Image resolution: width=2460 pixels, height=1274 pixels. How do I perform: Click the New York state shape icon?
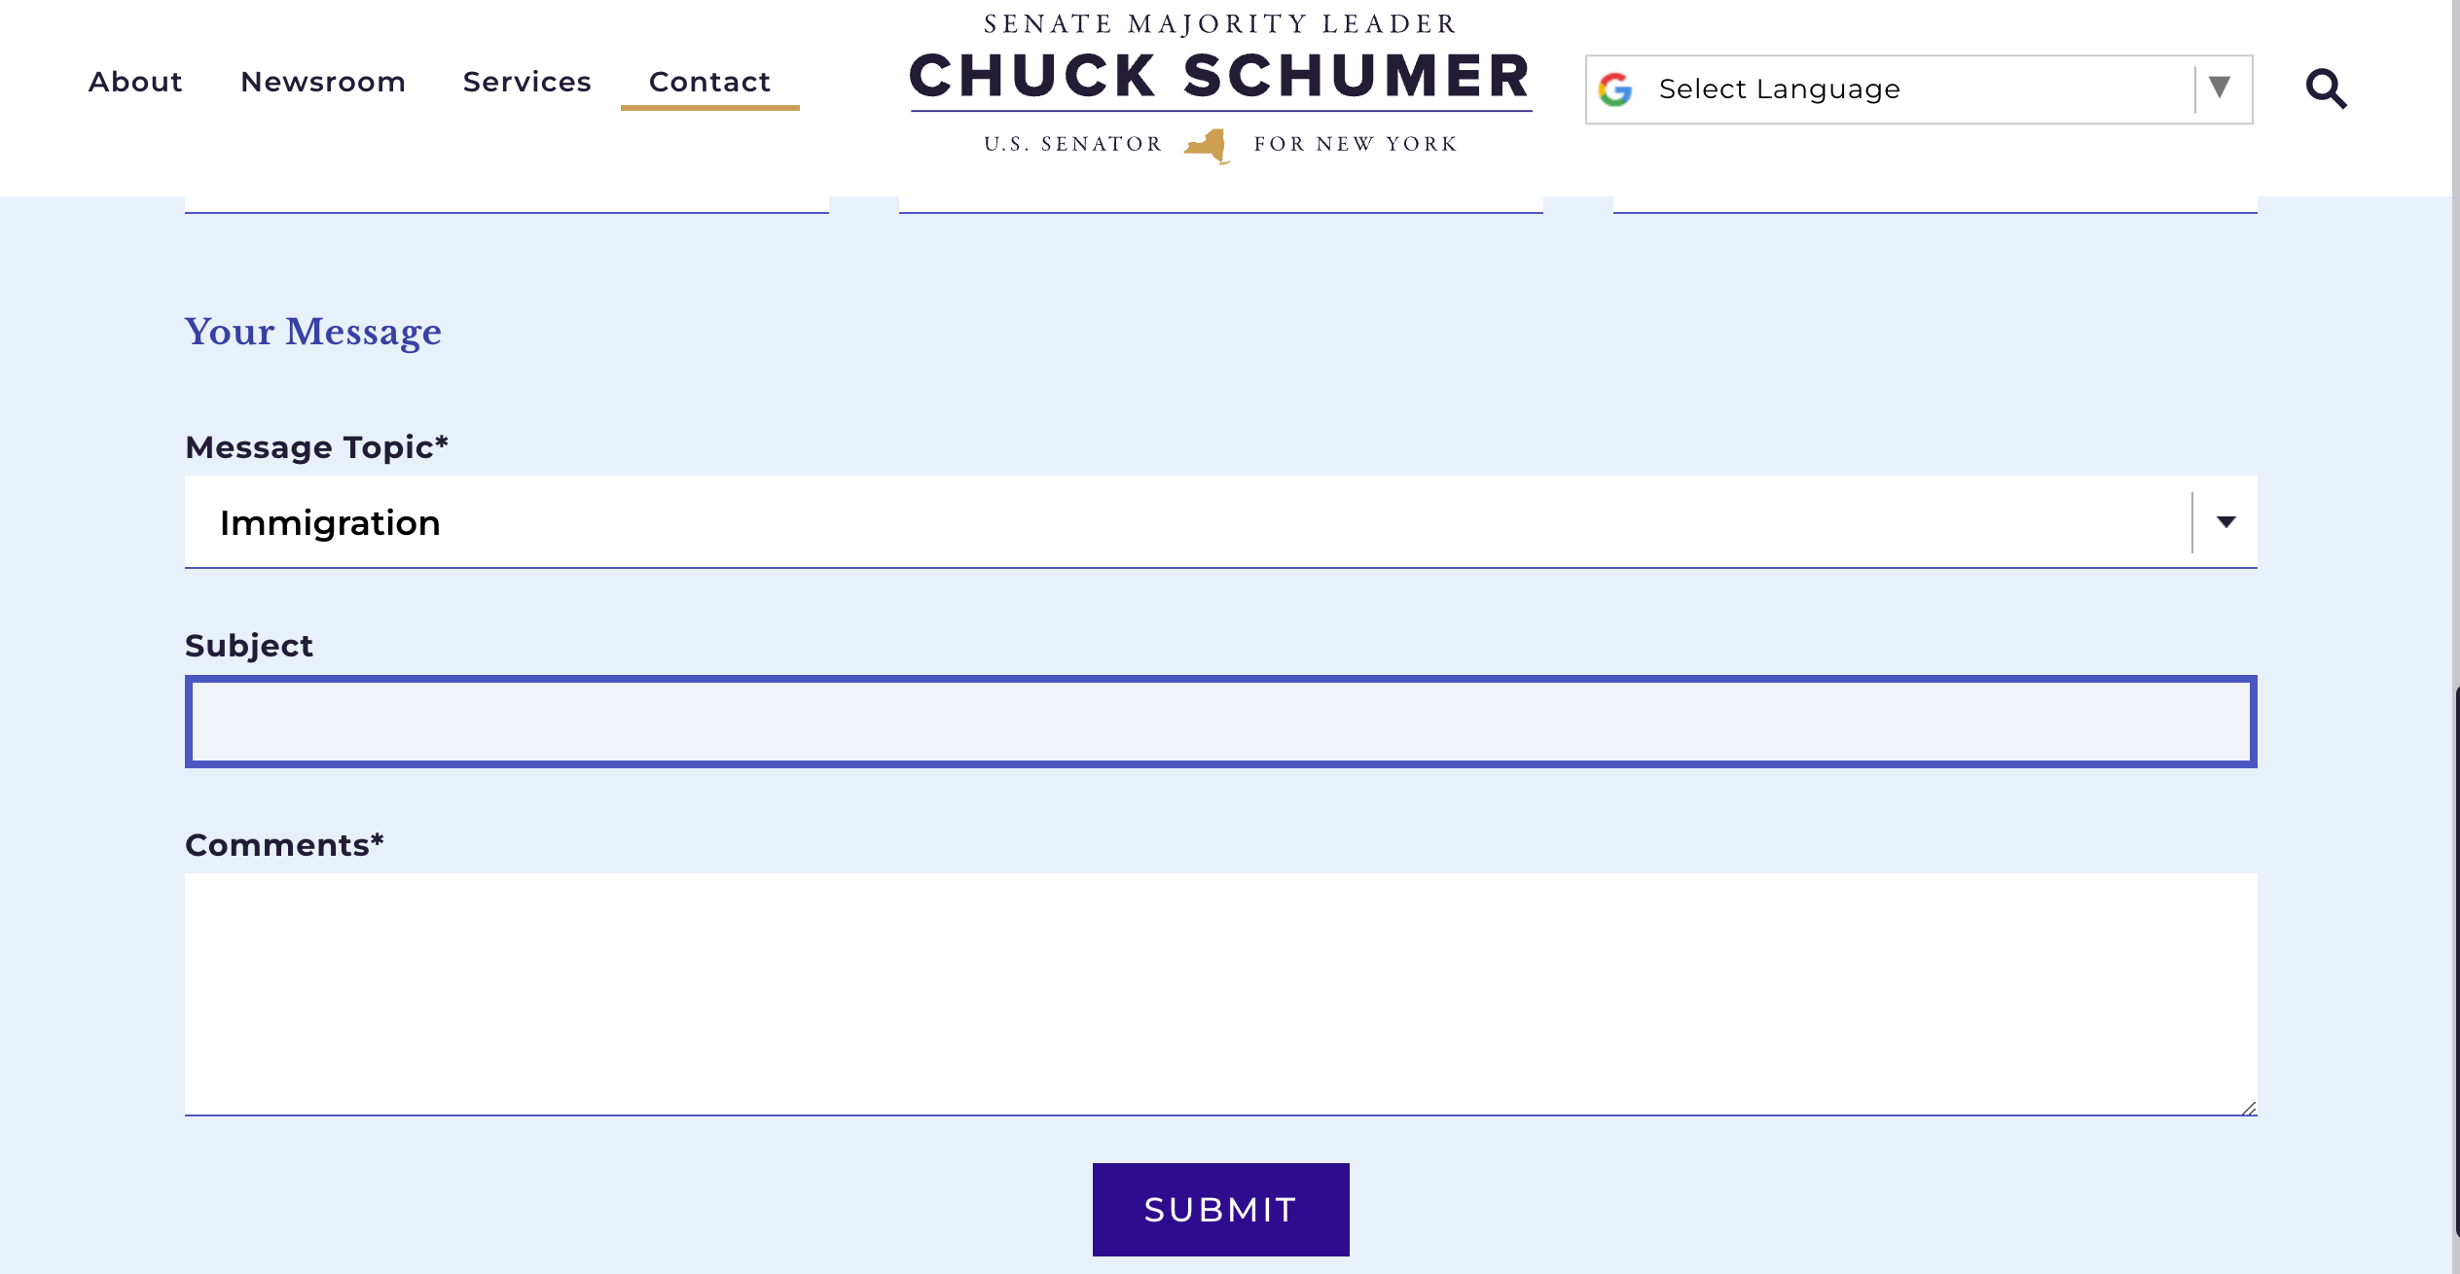(x=1208, y=146)
